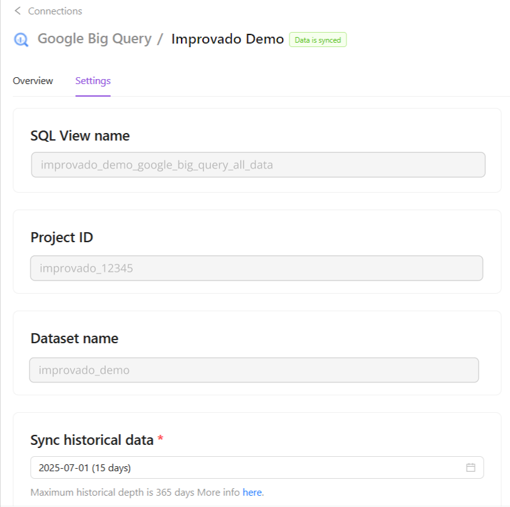Select the Settings tab
510x507 pixels.
[93, 81]
